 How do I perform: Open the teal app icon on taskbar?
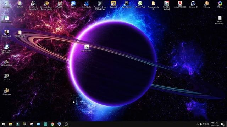point(45,124)
